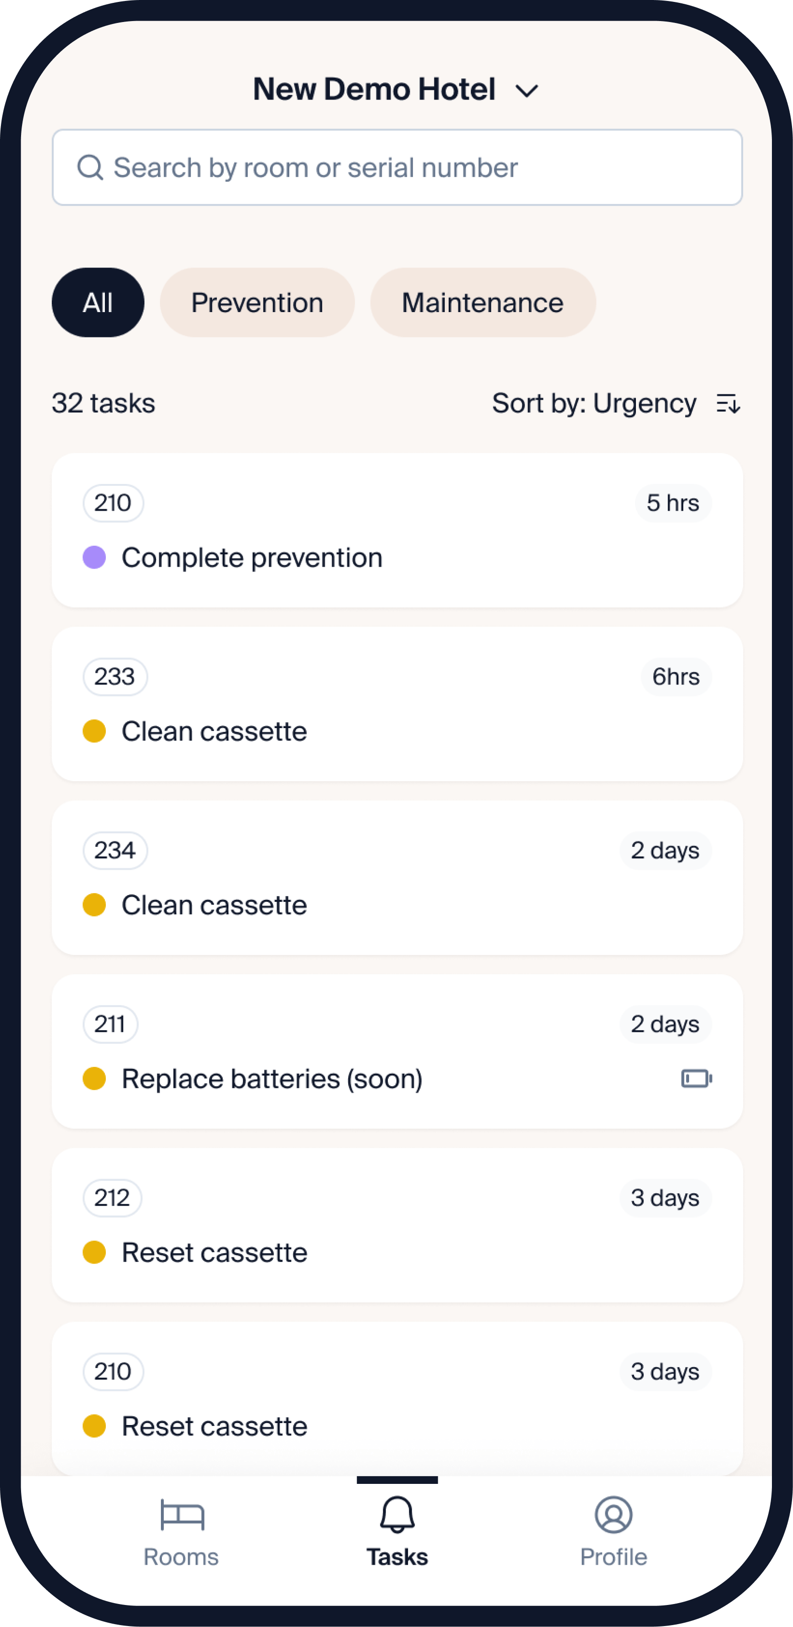Click the Tasks bell icon

point(397,1514)
